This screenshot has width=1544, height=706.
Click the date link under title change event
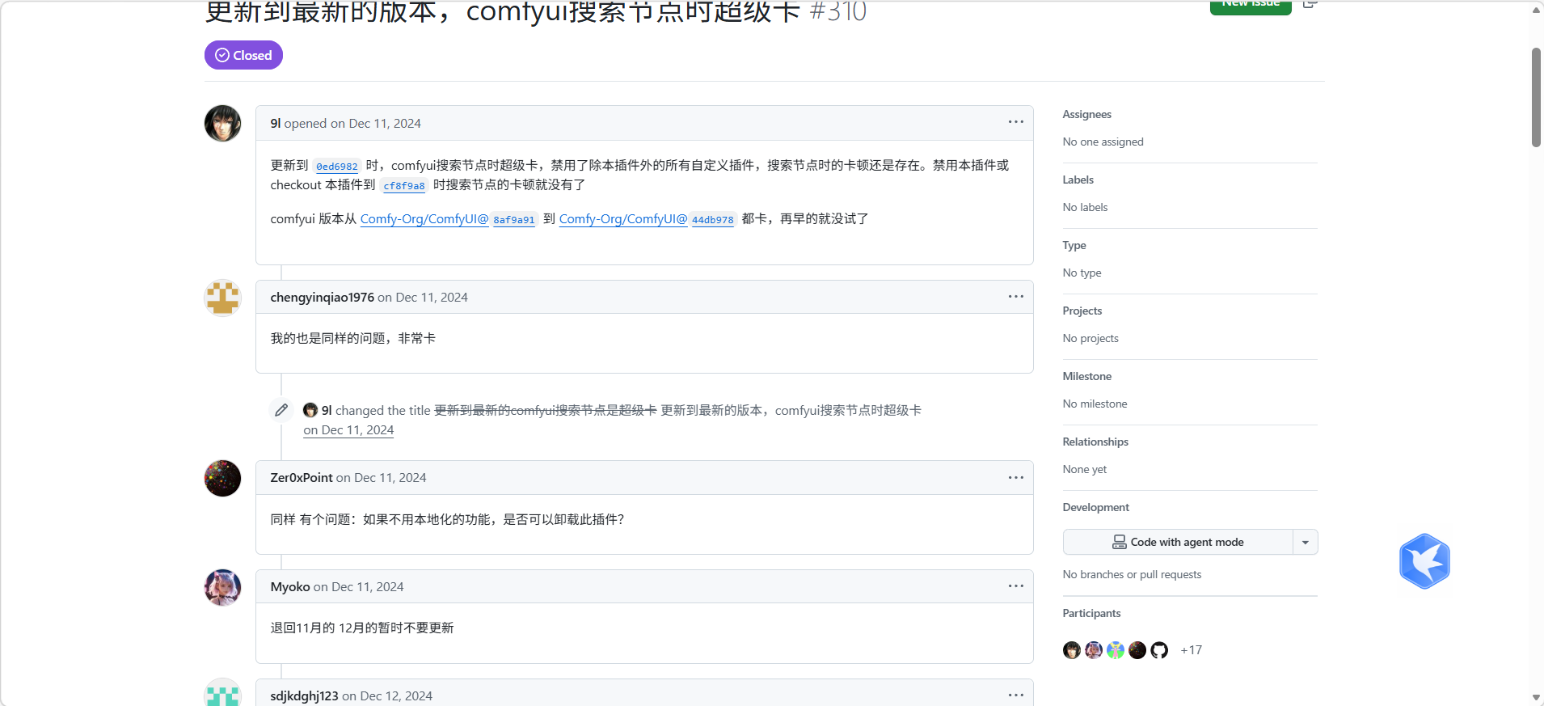[x=348, y=429]
